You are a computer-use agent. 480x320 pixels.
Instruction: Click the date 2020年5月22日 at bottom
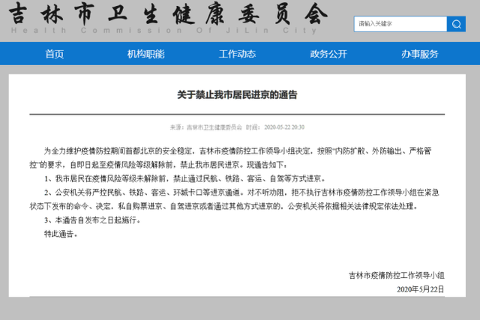(419, 289)
